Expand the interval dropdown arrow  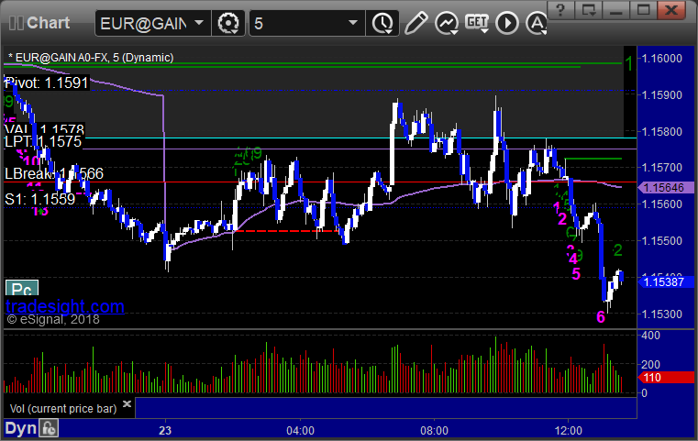coord(353,23)
